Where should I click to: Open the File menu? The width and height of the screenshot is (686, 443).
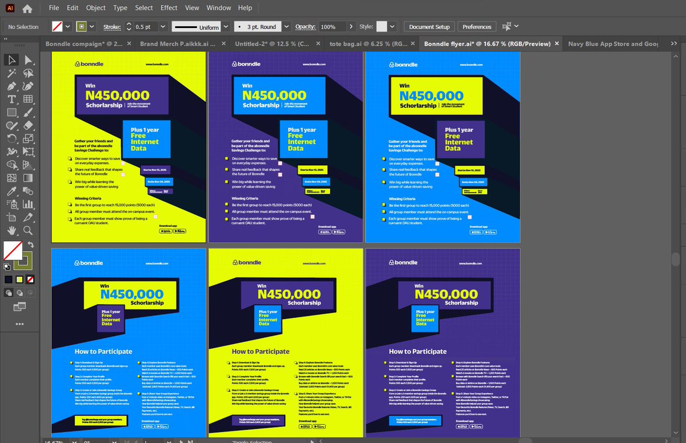pos(54,8)
